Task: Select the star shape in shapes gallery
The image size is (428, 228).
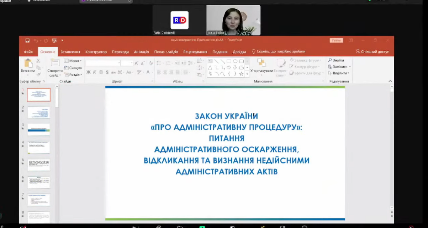Action: [x=241, y=74]
